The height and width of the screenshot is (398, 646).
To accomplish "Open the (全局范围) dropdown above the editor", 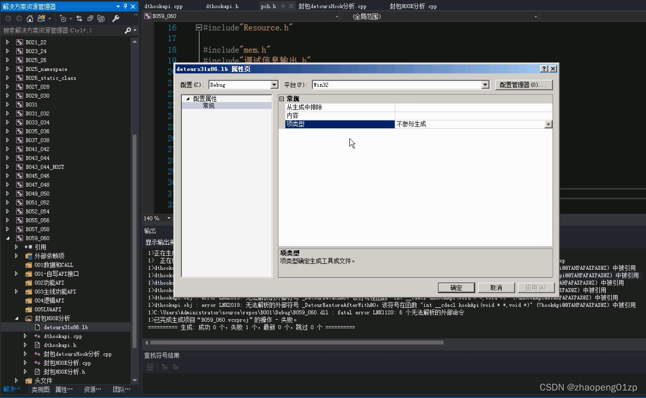I will 535,17.
